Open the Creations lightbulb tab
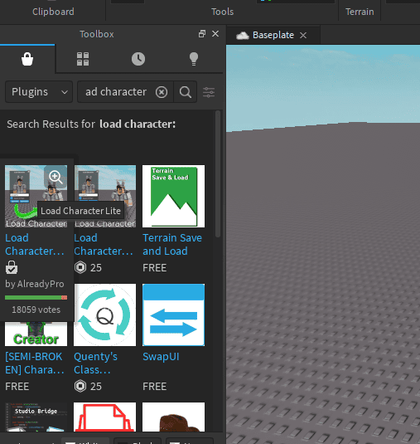420x444 pixels. (x=194, y=59)
